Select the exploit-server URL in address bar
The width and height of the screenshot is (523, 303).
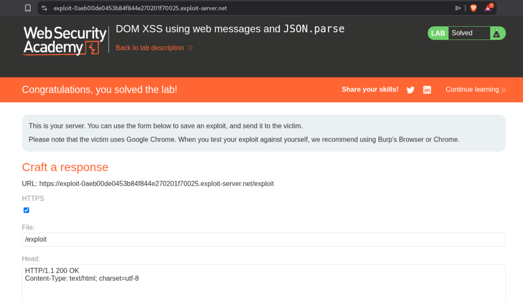pos(140,8)
